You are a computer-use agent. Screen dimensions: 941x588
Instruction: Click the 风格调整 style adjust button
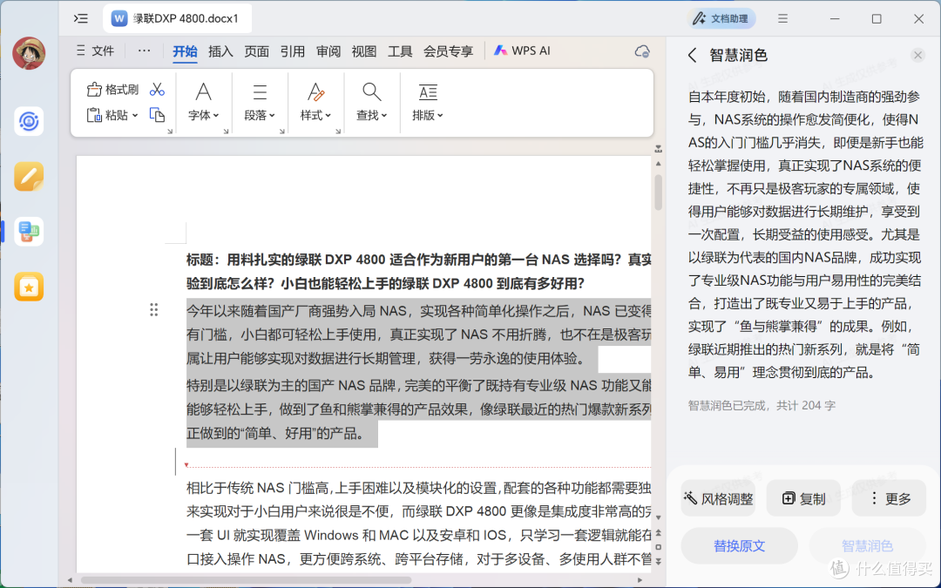coord(718,498)
